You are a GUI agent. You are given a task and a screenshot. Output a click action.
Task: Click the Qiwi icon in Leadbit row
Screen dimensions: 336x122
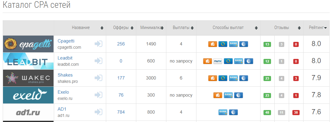coord(228,61)
